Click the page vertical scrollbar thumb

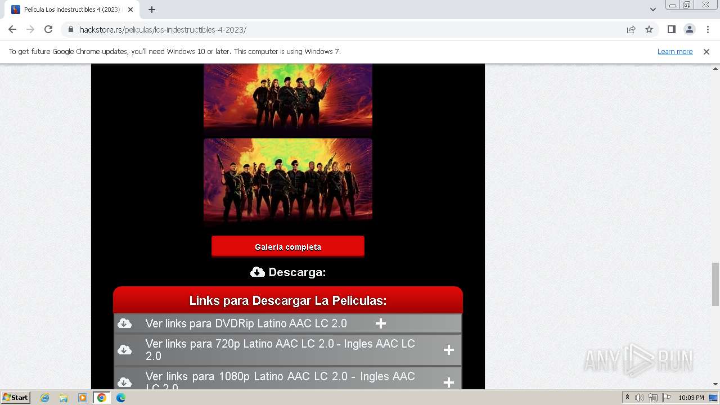[715, 284]
